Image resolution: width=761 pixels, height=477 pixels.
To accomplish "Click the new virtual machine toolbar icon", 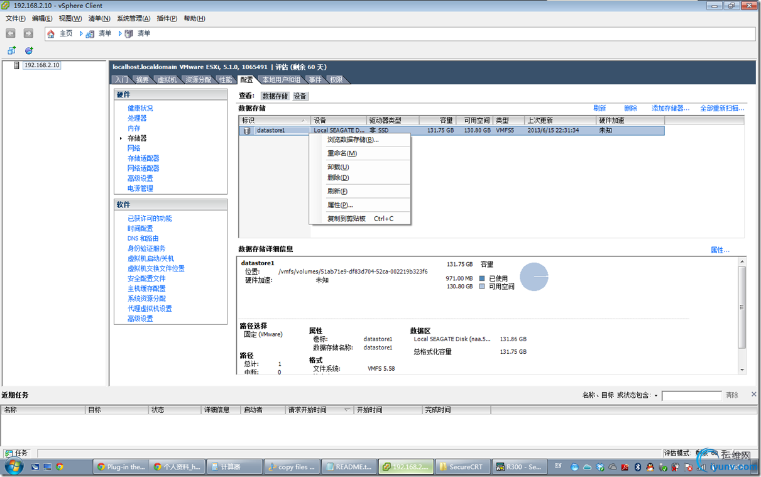I will click(11, 50).
